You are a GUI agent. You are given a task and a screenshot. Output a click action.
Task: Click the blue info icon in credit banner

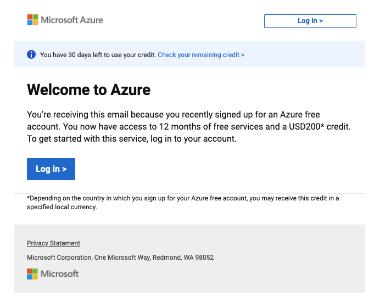point(31,54)
